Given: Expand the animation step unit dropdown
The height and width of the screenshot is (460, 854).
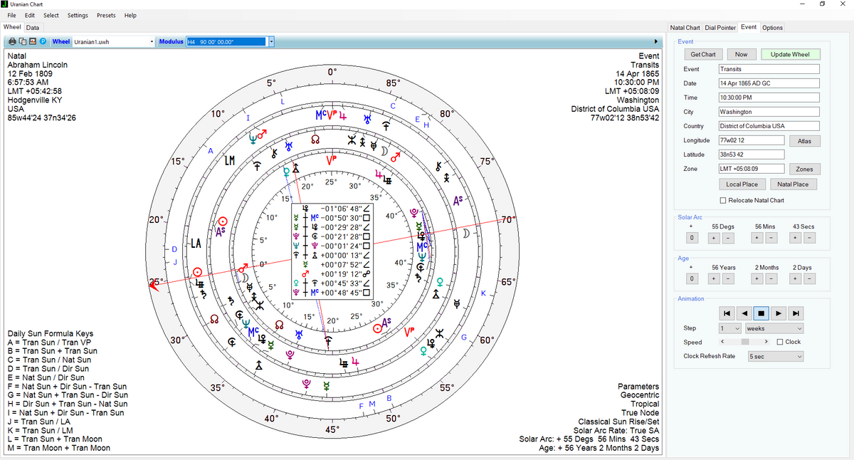Looking at the screenshot, I should [x=774, y=328].
